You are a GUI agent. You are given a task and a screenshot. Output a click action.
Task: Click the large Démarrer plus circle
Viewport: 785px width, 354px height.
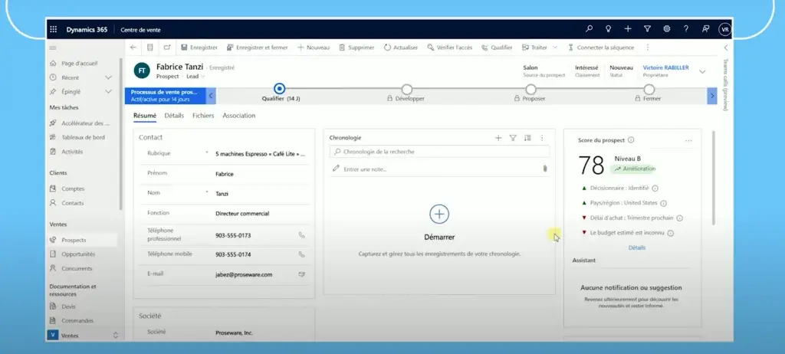[x=439, y=215]
